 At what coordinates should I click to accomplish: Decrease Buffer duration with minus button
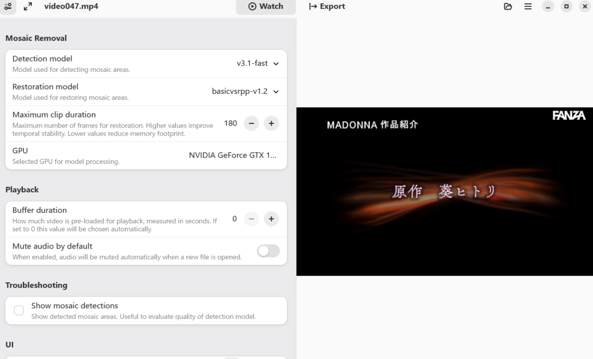point(252,219)
